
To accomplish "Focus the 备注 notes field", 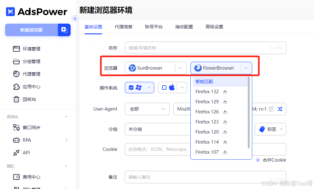I will click(x=206, y=177).
